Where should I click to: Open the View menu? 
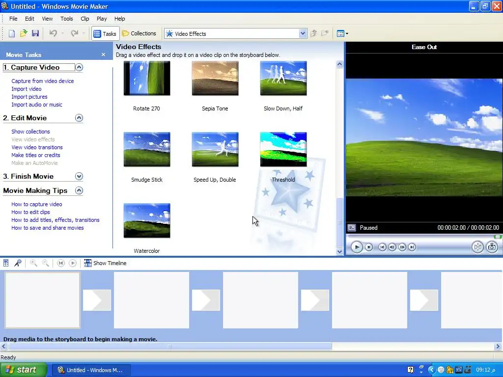click(x=47, y=19)
